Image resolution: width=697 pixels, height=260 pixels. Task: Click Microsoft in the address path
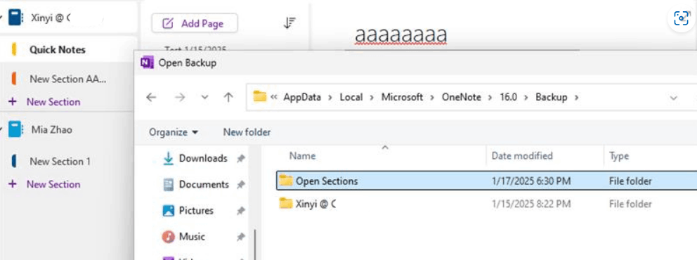[x=403, y=98]
